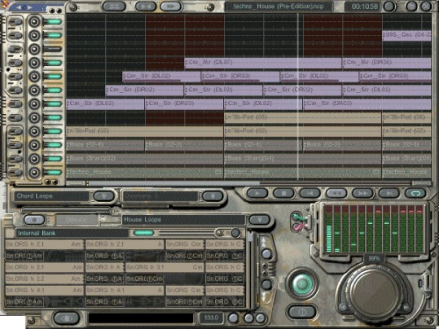Rewind using the double-arrow rewind button
Viewport: 439px width, 329px height.
point(336,193)
